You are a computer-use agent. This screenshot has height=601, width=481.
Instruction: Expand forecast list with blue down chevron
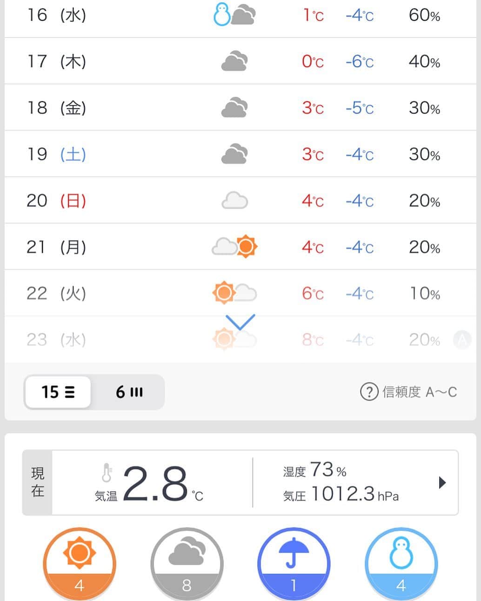tap(240, 322)
